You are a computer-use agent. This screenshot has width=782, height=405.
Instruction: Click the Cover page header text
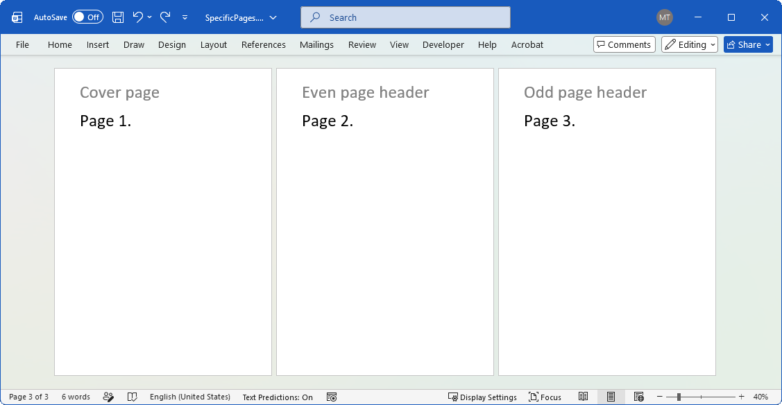click(119, 93)
